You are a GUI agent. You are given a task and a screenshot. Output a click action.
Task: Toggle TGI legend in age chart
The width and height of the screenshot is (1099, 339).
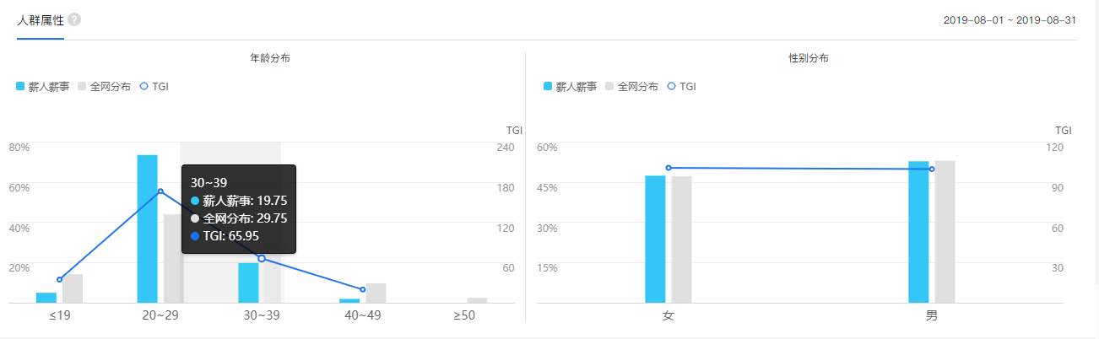click(x=154, y=86)
